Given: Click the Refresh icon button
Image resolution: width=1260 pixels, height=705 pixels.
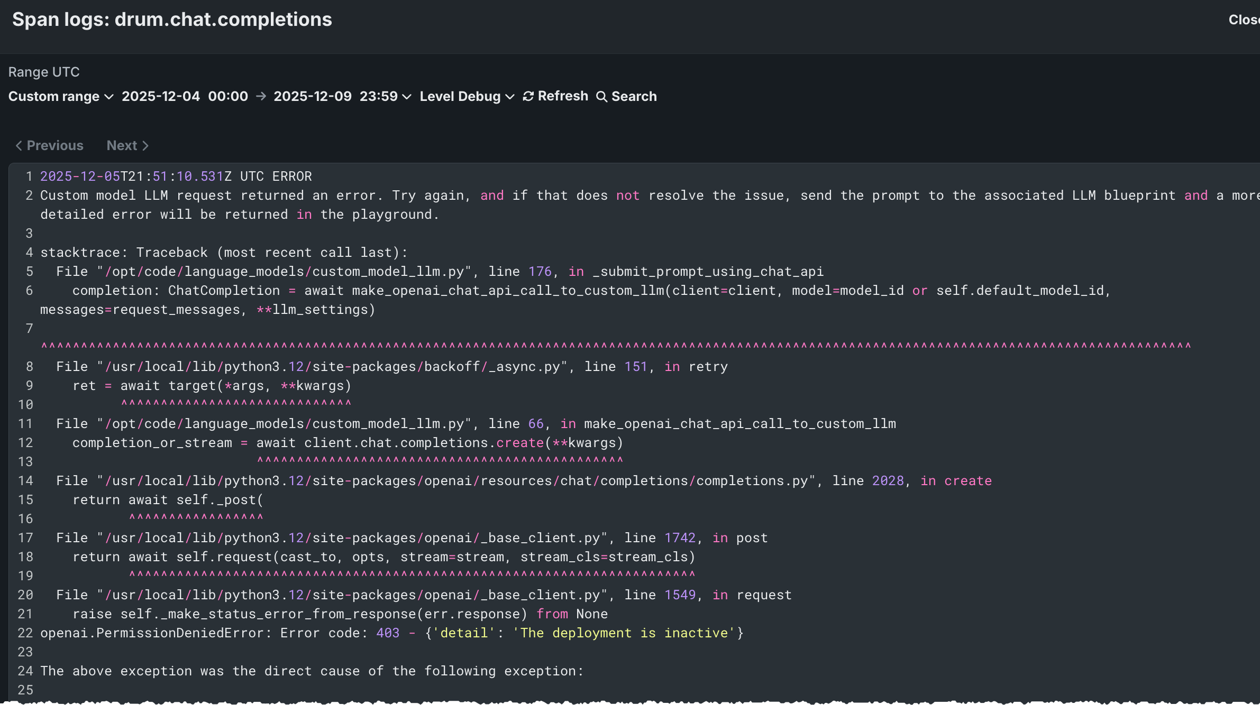Looking at the screenshot, I should (528, 96).
